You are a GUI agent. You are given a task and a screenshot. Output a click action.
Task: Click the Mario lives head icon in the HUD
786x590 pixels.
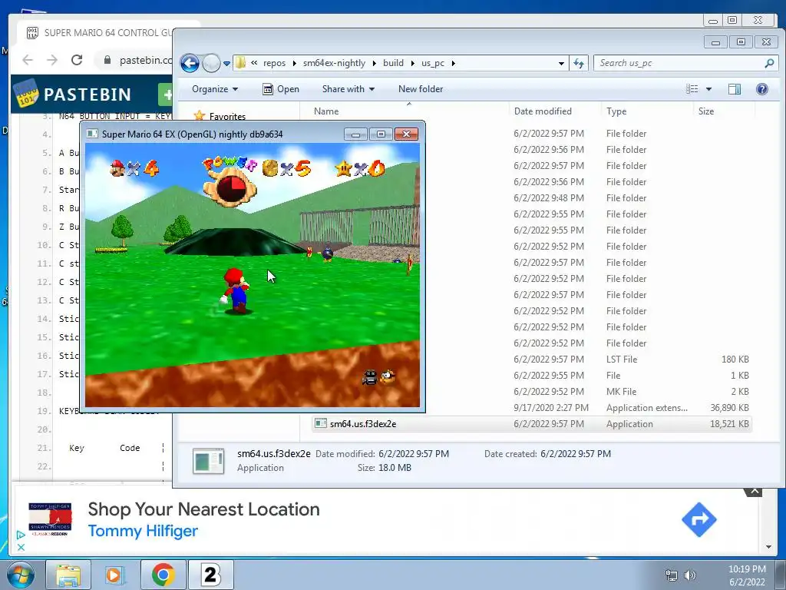tap(117, 168)
